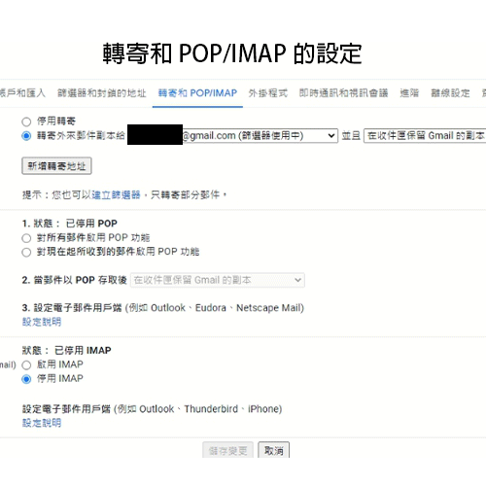Open the POP 設定說明 link

pos(42,322)
